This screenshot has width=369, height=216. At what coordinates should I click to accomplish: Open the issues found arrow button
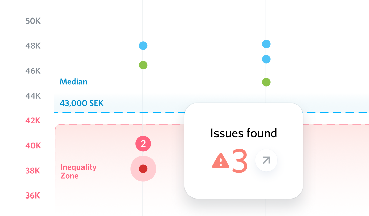[266, 160]
